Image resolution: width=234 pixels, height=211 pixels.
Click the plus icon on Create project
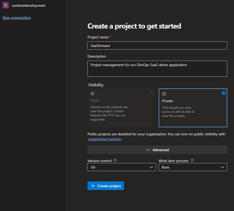click(93, 186)
